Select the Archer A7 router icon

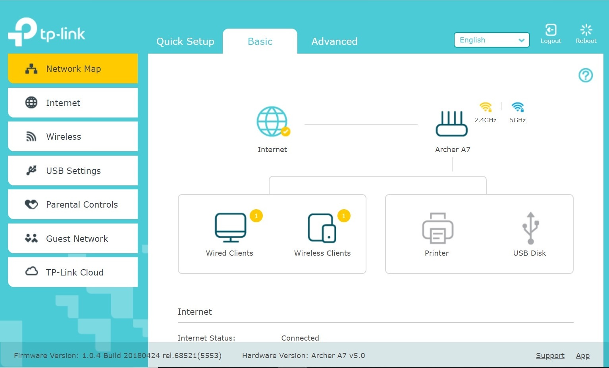[452, 123]
